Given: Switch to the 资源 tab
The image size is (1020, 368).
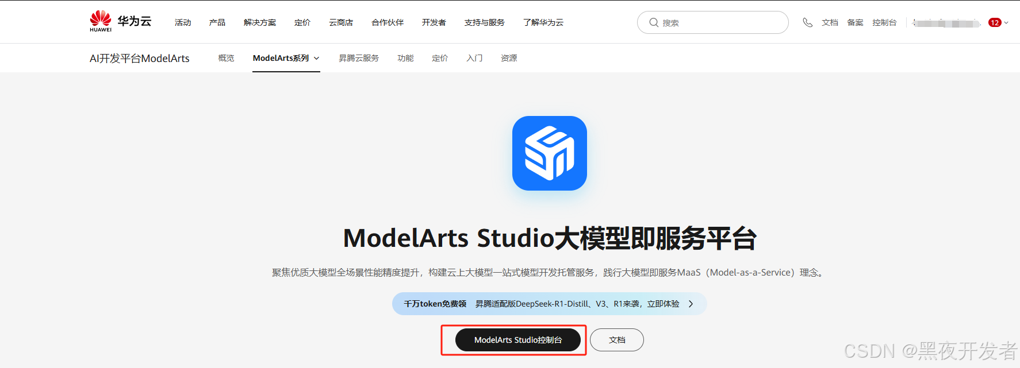Looking at the screenshot, I should point(509,58).
